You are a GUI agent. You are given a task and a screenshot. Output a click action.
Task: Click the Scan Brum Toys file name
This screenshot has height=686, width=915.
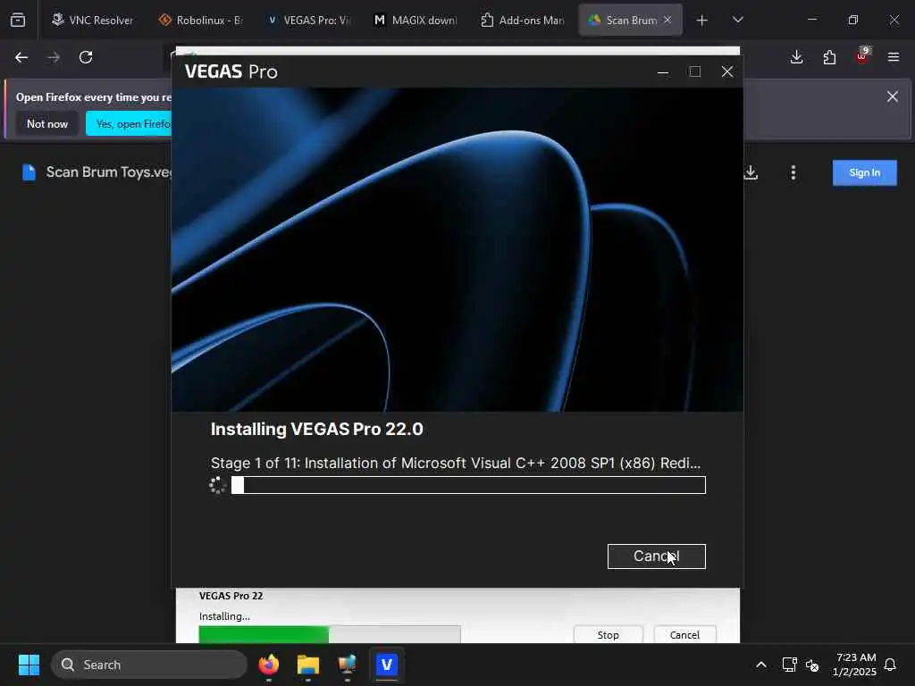[x=109, y=172]
